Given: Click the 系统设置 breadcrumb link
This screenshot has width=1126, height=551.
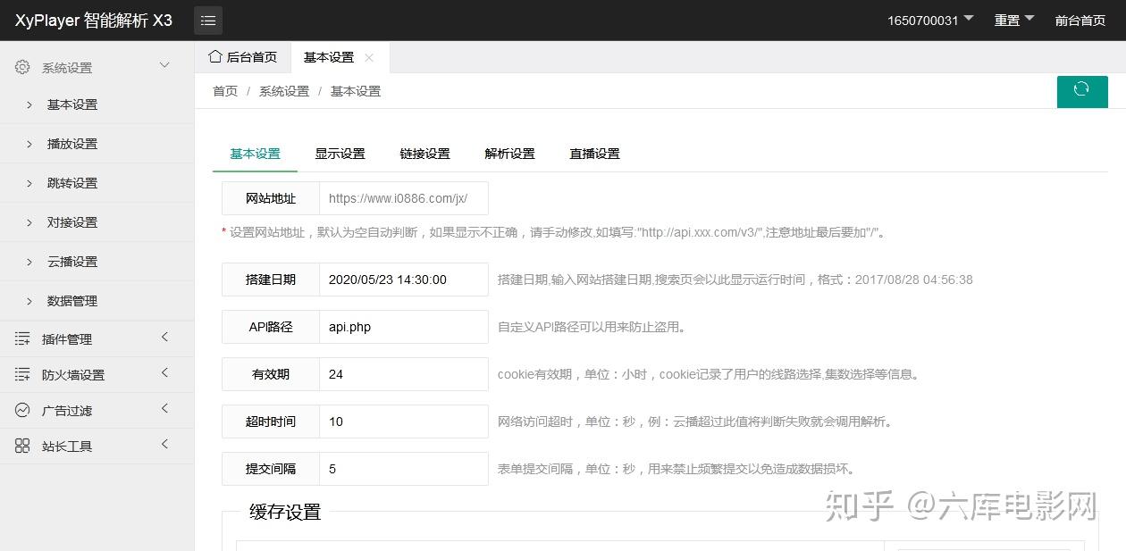Looking at the screenshot, I should tap(284, 91).
